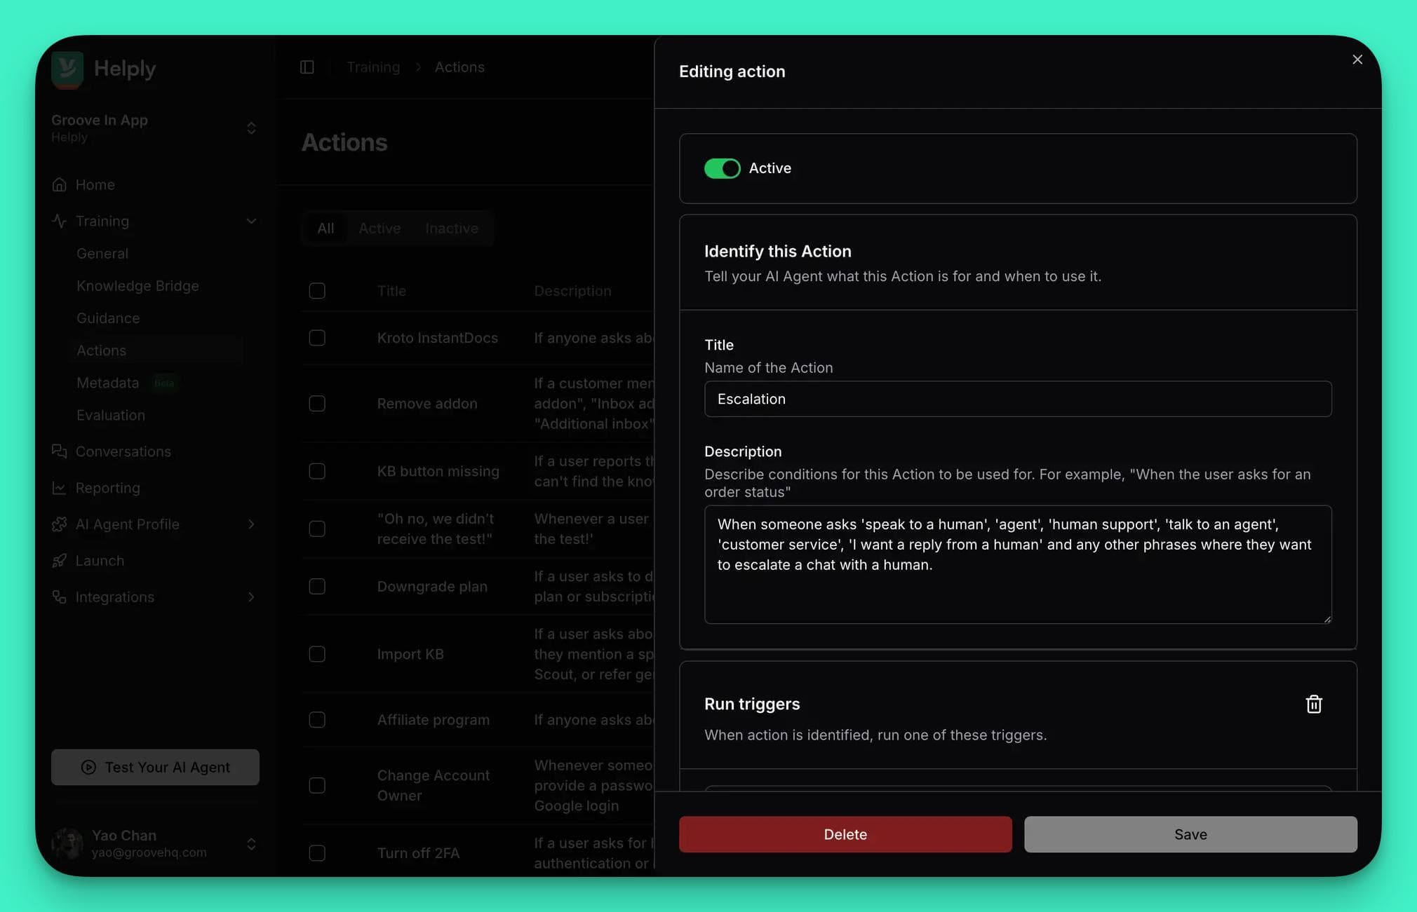Save the Escalation action

pos(1189,834)
